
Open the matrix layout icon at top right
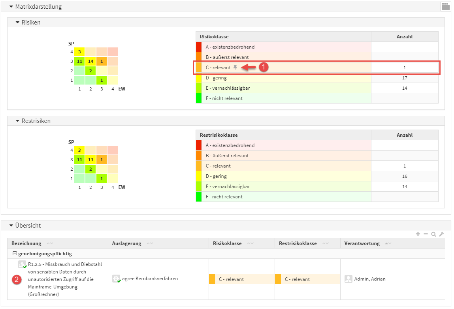click(x=445, y=6)
